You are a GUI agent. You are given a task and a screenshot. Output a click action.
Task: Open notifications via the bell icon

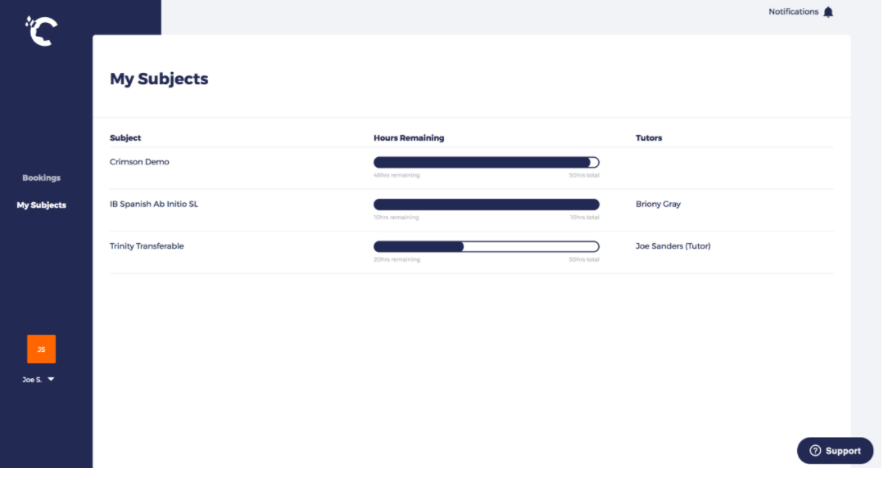tap(828, 12)
